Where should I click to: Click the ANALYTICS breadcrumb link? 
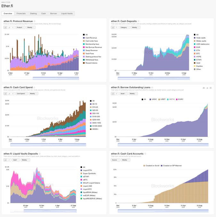6,2
